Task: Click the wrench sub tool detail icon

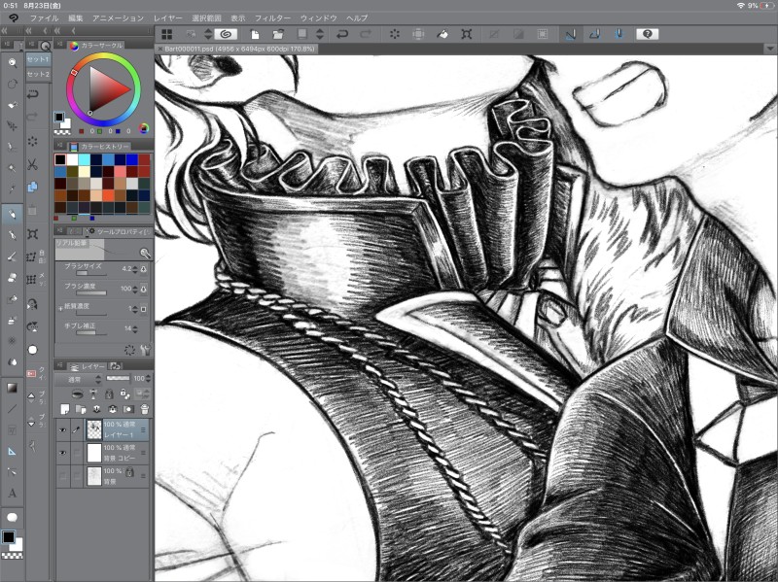Action: 145,350
